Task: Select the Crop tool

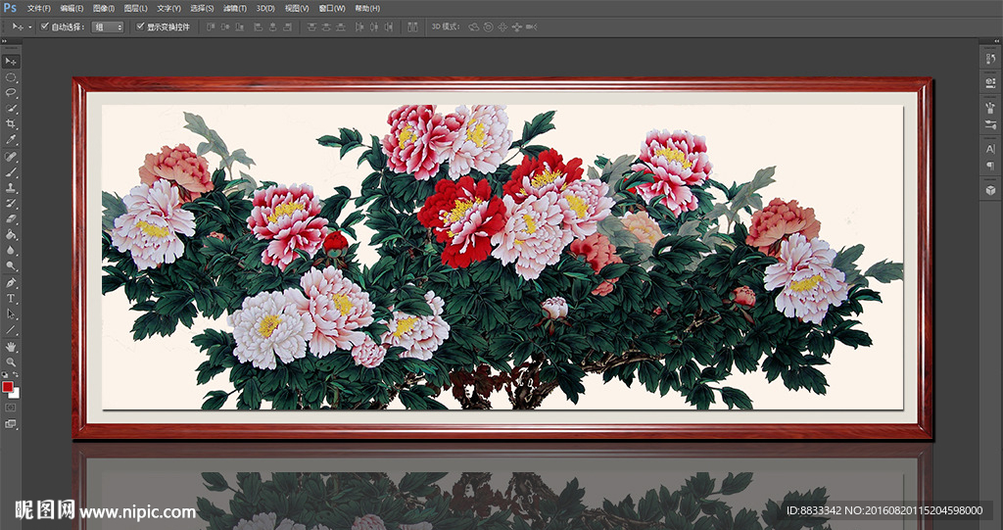Action: pyautogui.click(x=11, y=124)
